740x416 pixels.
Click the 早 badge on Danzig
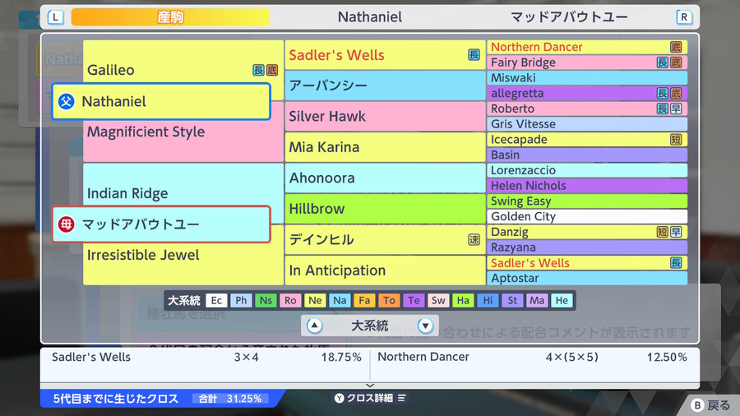676,232
